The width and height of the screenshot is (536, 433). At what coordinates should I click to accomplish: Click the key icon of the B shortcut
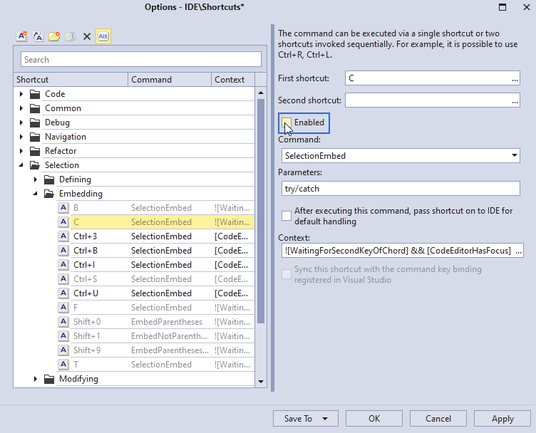[x=63, y=208]
